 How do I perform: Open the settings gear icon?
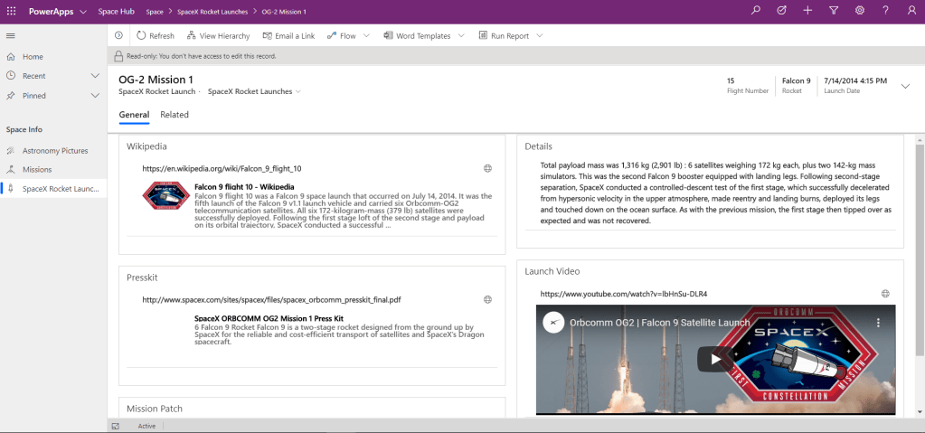point(860,11)
